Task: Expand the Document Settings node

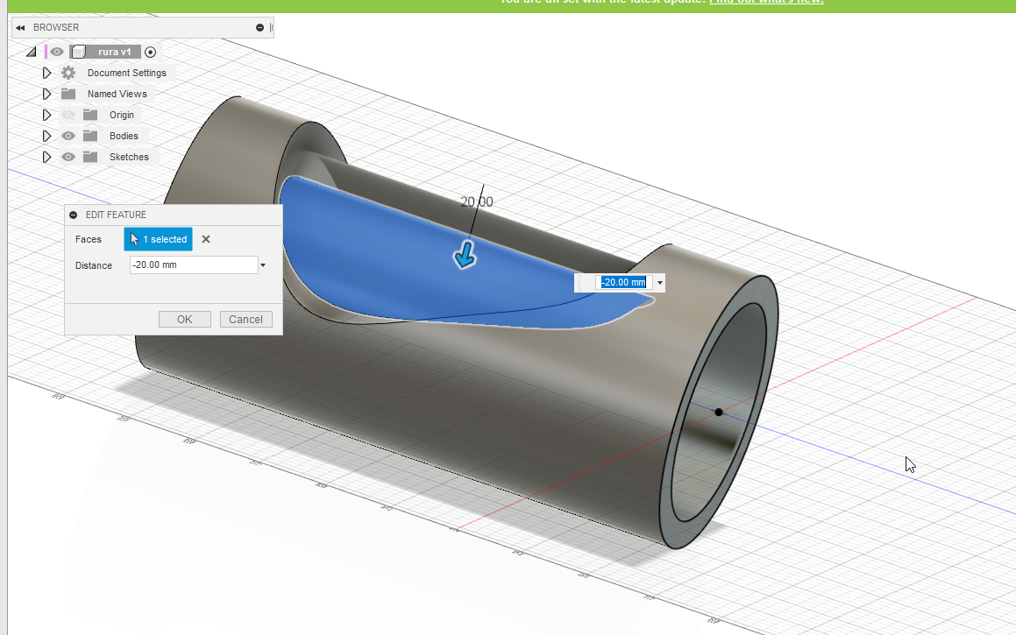Action: (x=46, y=74)
